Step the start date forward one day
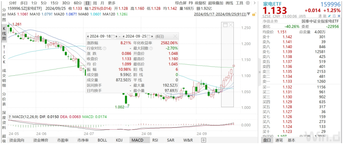 click(x=116, y=36)
